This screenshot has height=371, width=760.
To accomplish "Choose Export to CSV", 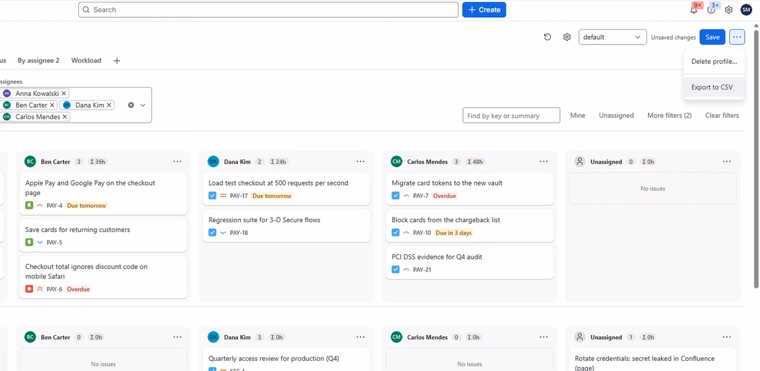I will click(x=714, y=87).
